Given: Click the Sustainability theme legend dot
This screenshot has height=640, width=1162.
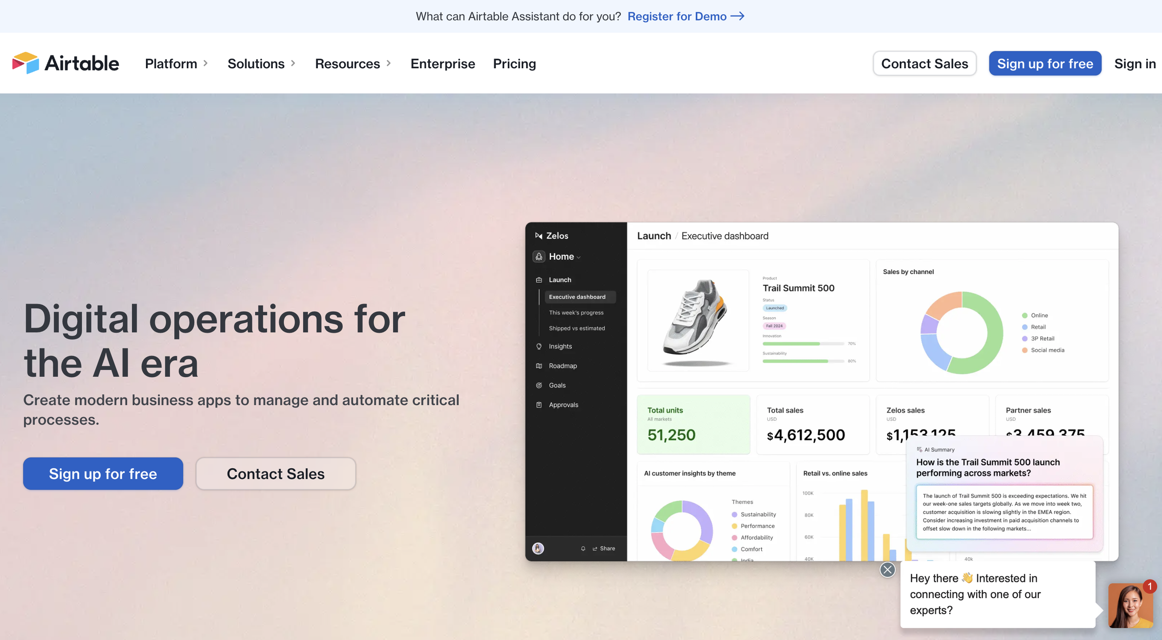Looking at the screenshot, I should pyautogui.click(x=734, y=514).
